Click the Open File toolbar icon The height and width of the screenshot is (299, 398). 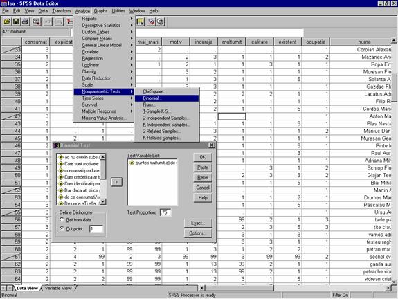tap(7, 22)
